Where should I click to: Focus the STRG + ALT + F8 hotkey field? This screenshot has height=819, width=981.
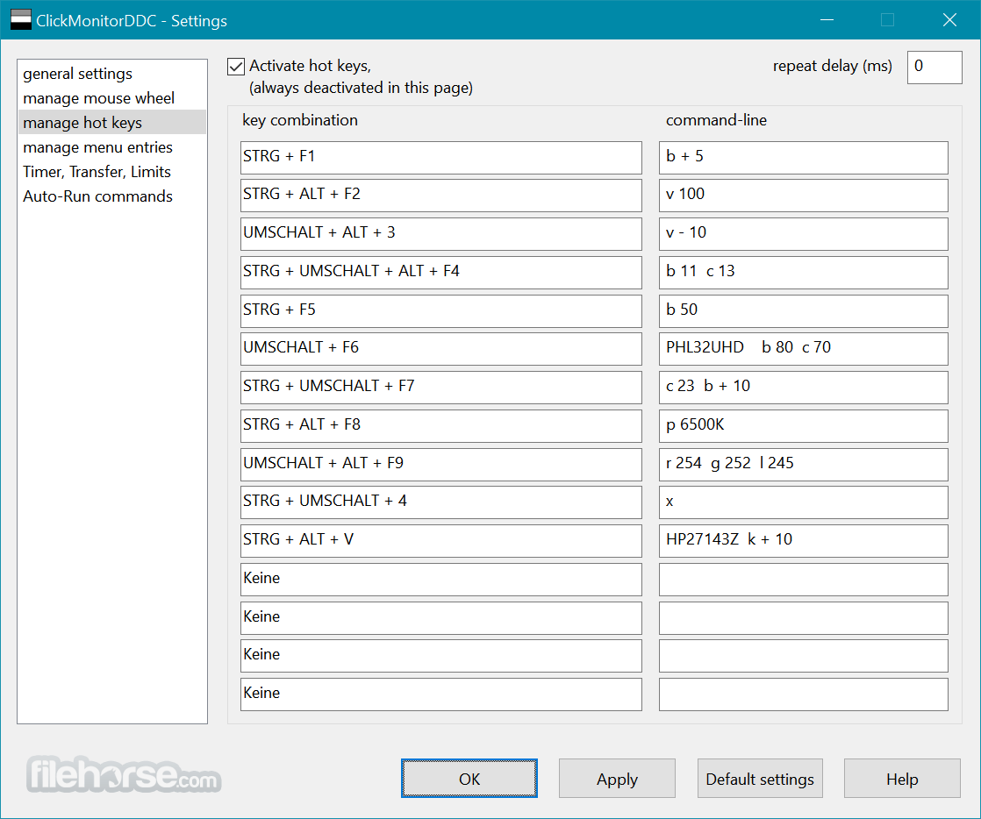click(x=441, y=426)
